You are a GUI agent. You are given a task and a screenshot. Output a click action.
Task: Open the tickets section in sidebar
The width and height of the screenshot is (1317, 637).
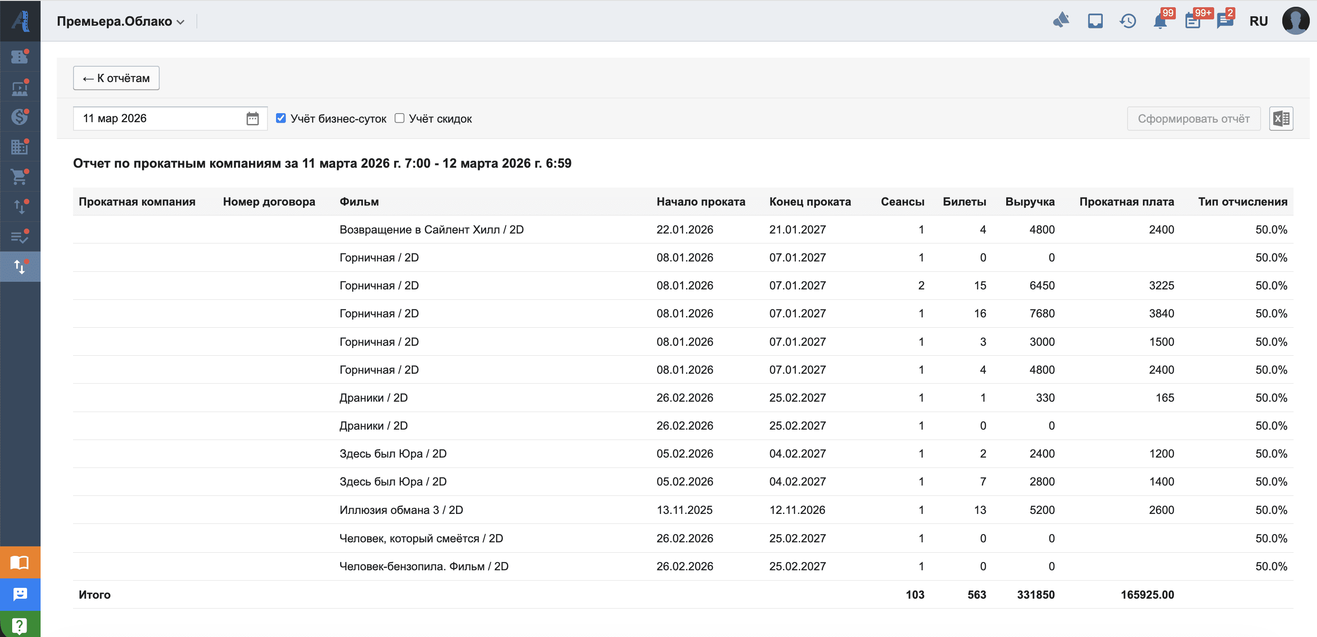click(19, 57)
